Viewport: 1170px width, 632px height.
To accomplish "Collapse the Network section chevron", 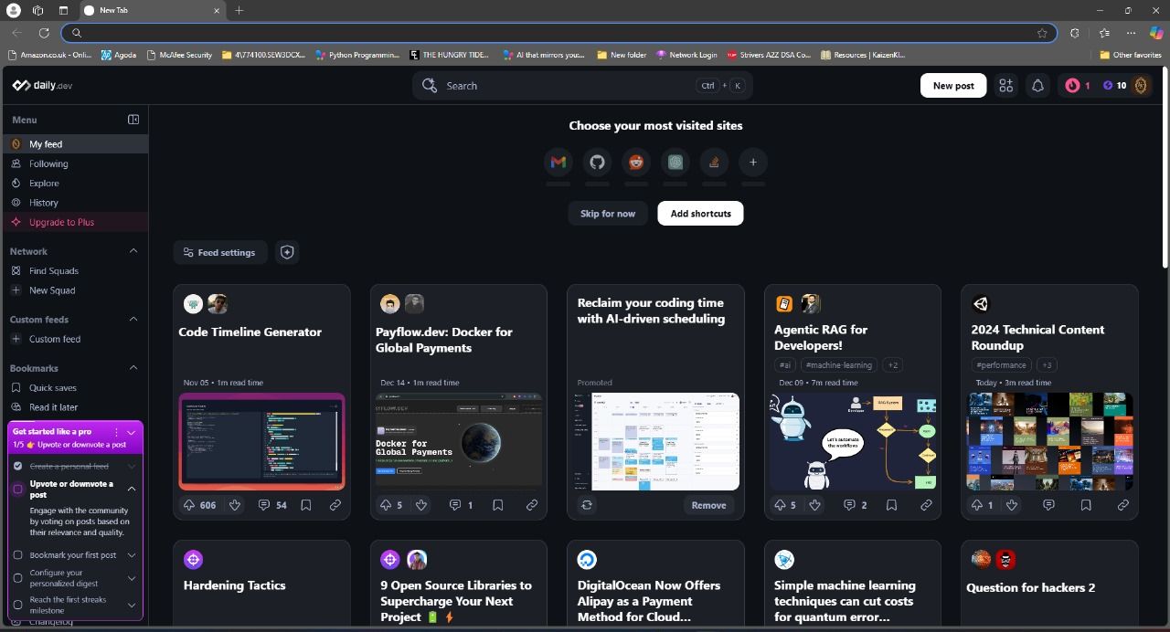I will coord(133,251).
